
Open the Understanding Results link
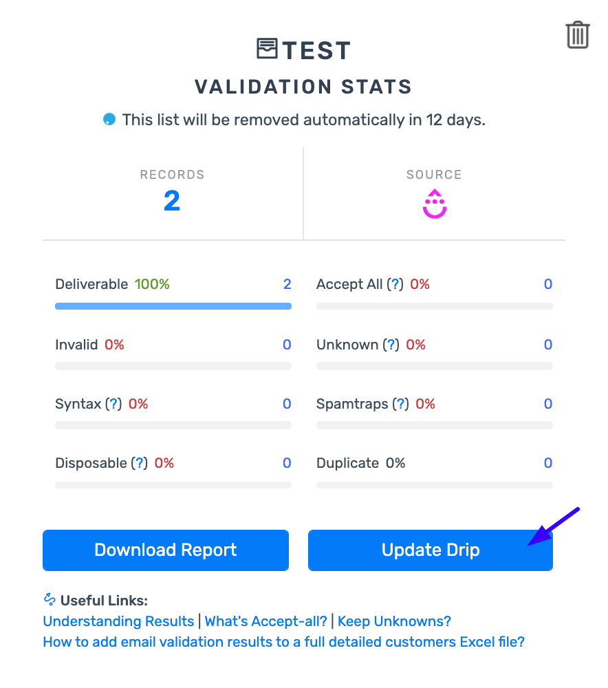point(118,621)
